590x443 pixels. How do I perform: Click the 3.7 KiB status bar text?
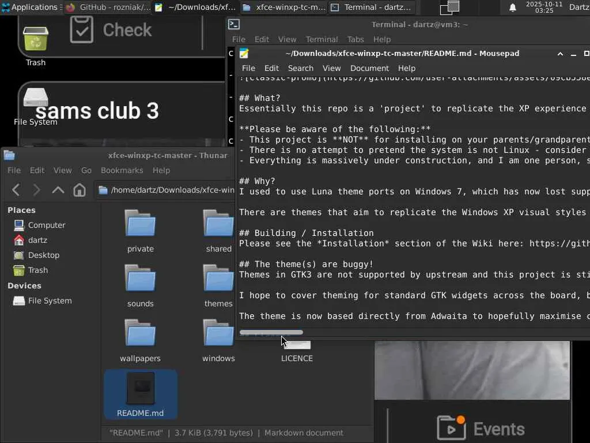click(214, 433)
